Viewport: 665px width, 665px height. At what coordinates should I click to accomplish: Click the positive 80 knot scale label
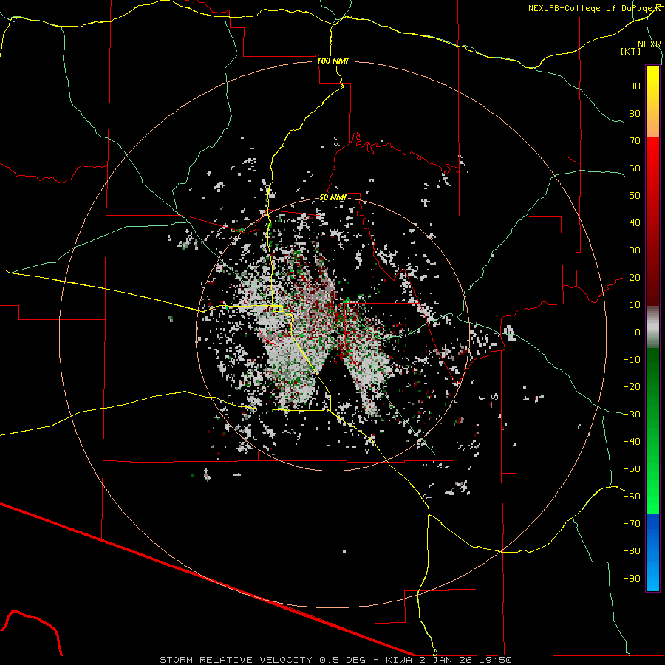635,113
